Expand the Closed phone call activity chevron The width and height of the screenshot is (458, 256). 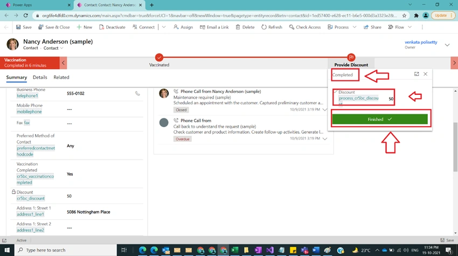click(x=325, y=109)
